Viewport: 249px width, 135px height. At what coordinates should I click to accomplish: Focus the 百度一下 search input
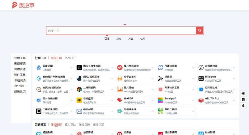121,31
